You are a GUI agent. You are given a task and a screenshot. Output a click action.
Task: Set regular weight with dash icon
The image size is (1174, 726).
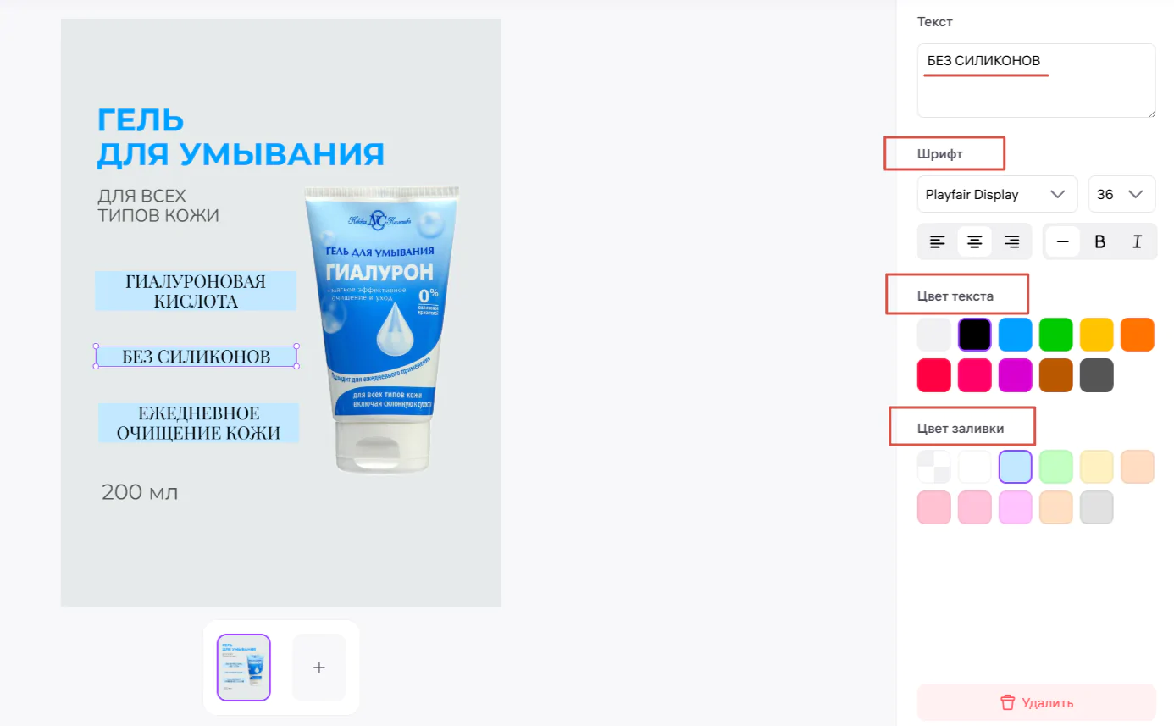click(1063, 242)
